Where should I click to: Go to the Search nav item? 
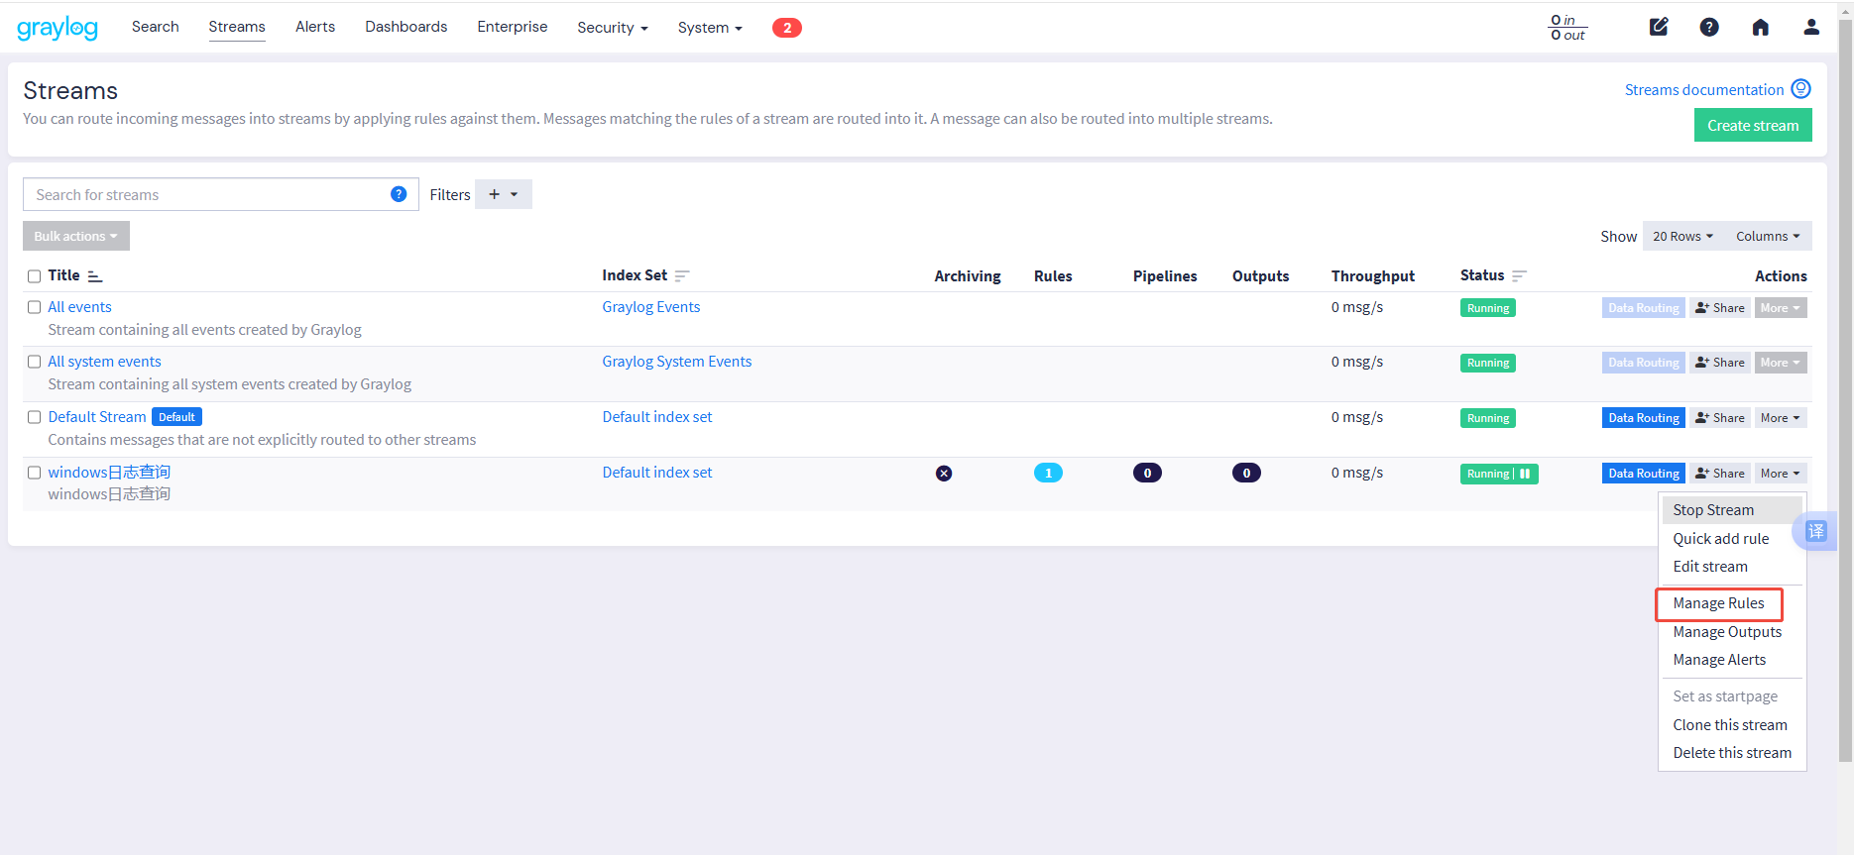(x=156, y=27)
